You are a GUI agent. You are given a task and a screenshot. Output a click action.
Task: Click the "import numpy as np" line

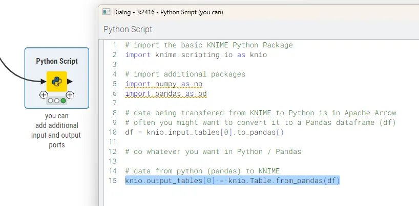tap(164, 84)
